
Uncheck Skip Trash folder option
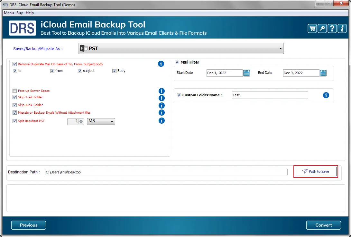coord(14,97)
